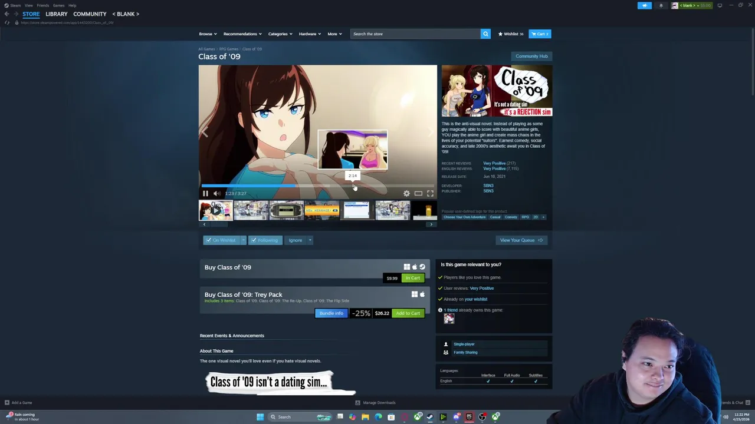Open File Explorer from the taskbar

[x=365, y=417]
